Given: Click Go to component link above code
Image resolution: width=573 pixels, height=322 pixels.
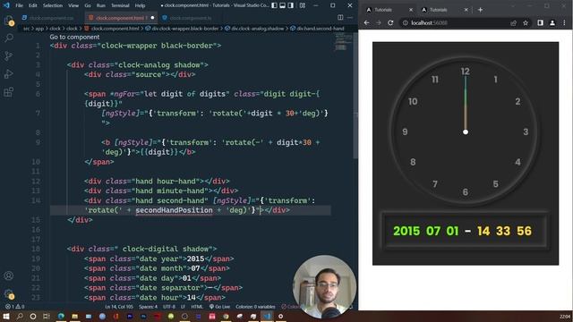Looking at the screenshot, I should (x=74, y=37).
